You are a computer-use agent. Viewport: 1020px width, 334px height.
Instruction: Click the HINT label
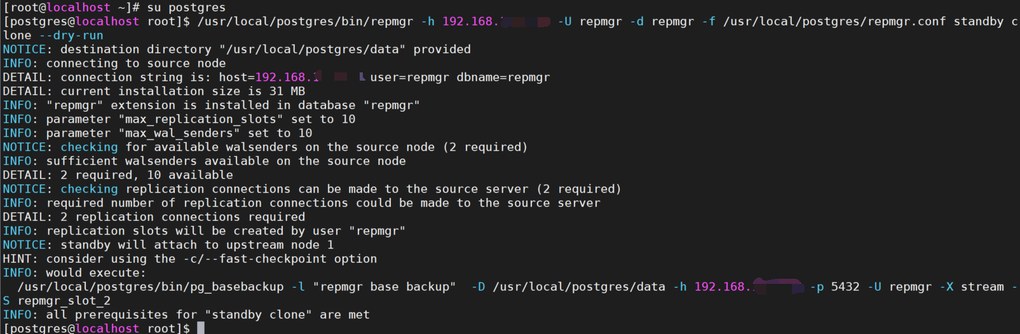click(x=18, y=259)
